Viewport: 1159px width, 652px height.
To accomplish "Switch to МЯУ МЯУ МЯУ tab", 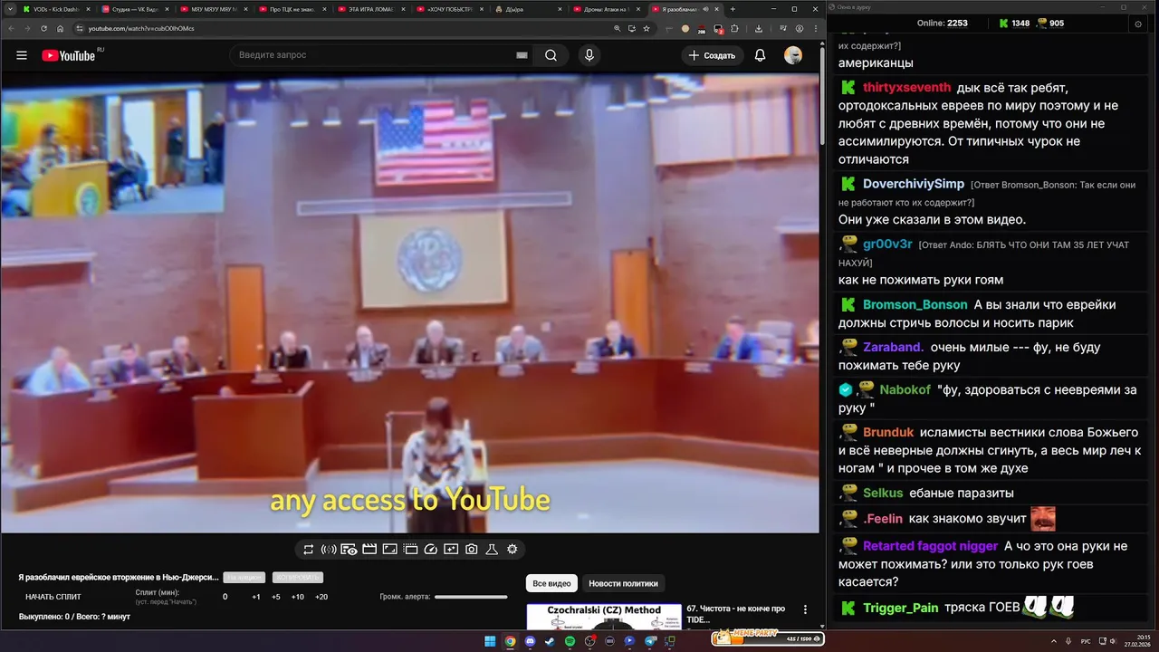I will [x=213, y=9].
